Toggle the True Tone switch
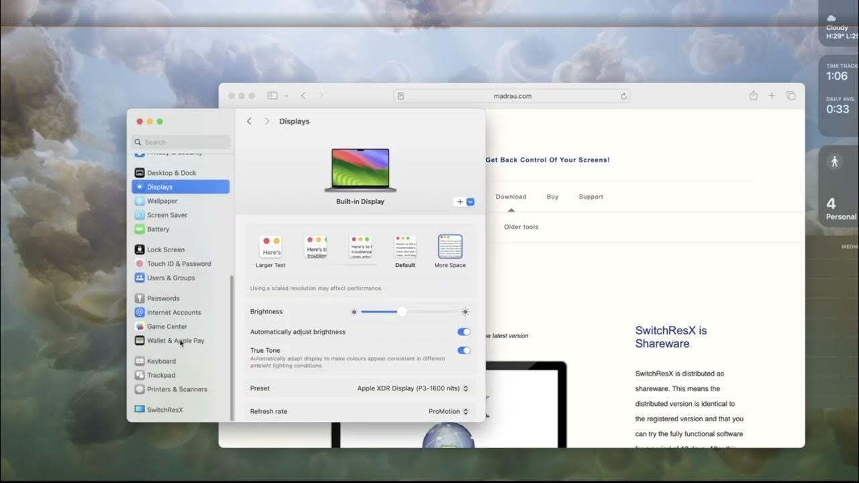The width and height of the screenshot is (859, 483). [464, 350]
